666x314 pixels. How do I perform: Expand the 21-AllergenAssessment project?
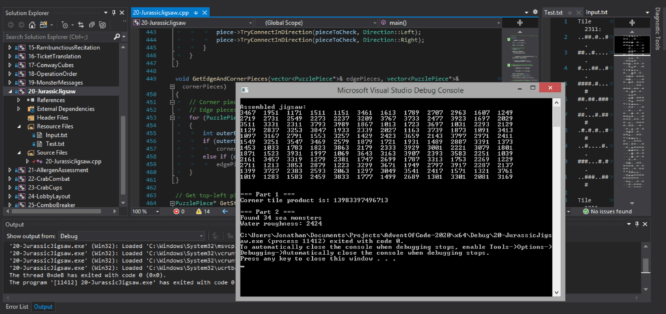tap(10, 170)
